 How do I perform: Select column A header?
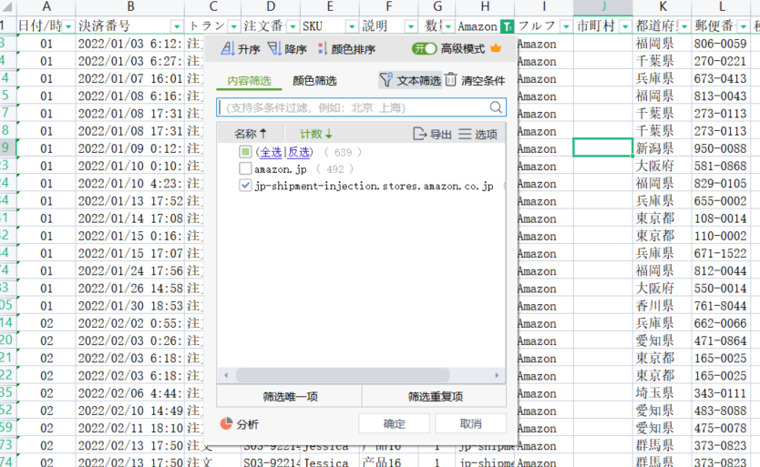46,6
